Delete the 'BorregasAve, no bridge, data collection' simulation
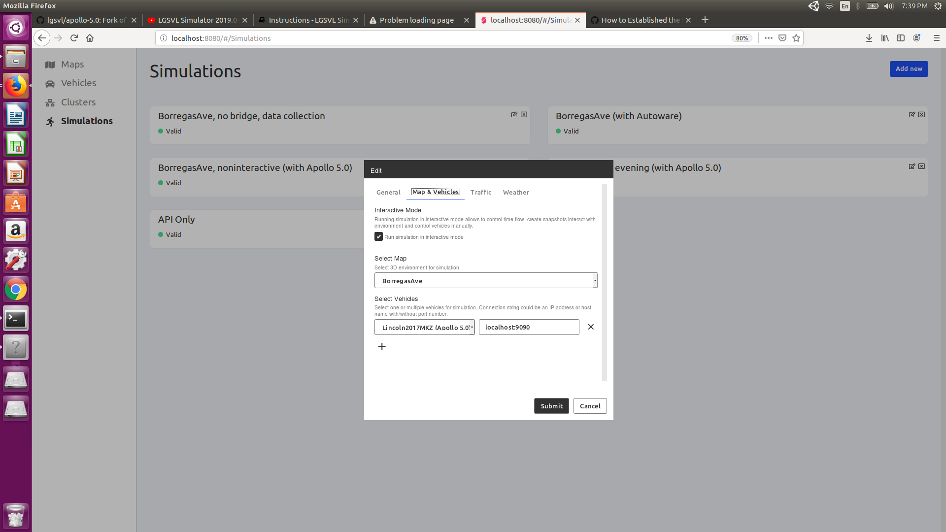 pos(524,114)
